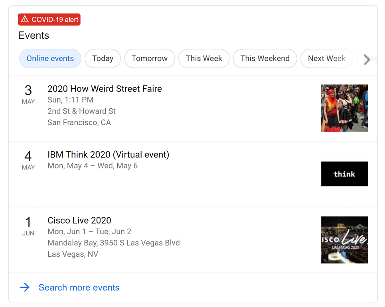This screenshot has width=385, height=307.
Task: Open the Search more events link
Action: pyautogui.click(x=79, y=287)
